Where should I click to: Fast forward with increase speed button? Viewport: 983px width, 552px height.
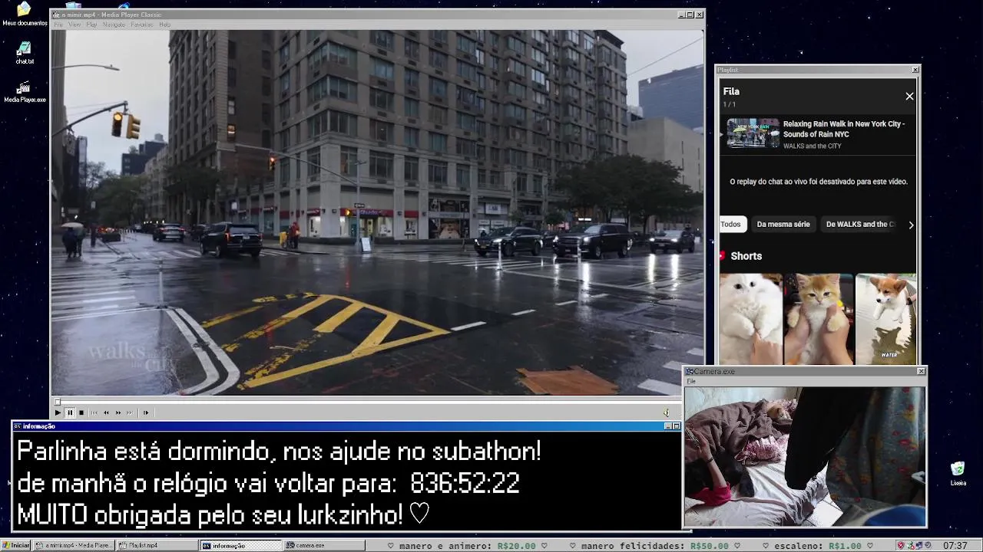[117, 412]
